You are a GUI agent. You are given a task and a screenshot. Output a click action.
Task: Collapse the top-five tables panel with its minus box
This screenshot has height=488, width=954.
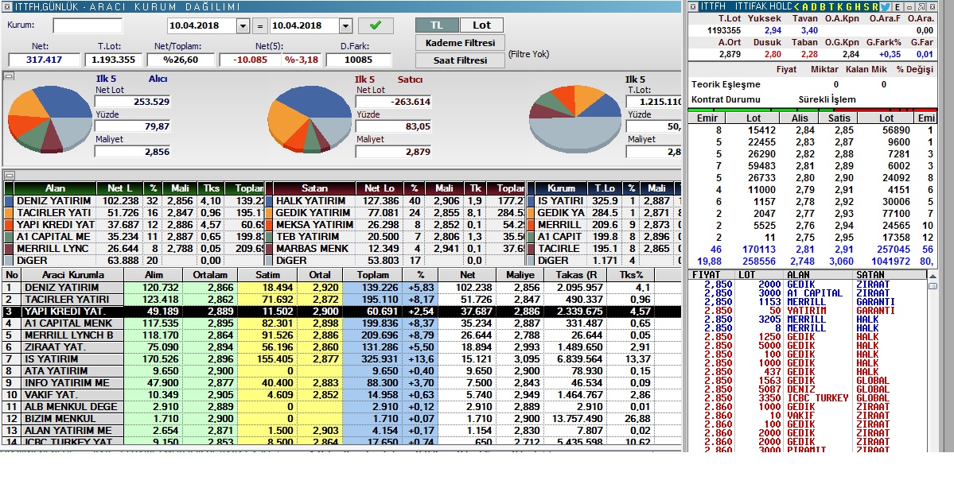point(9,175)
